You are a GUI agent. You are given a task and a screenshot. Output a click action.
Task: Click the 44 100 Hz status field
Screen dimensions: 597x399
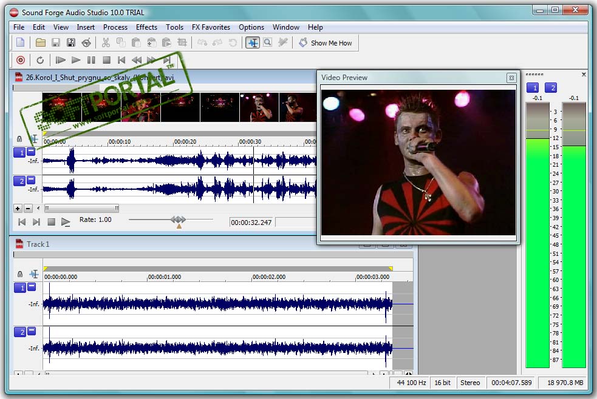coord(411,383)
